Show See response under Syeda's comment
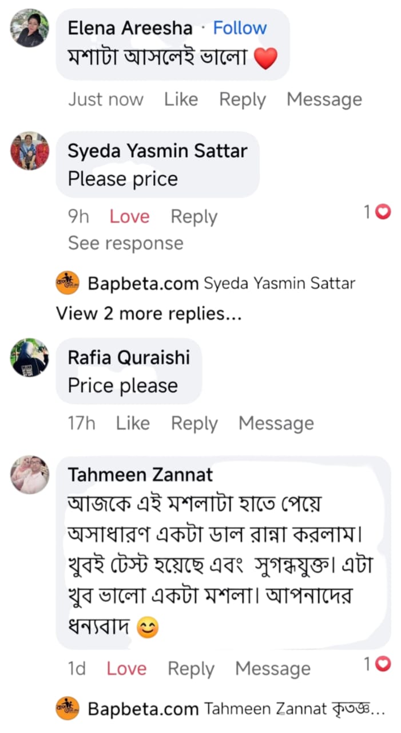This screenshot has height=733, width=401. click(x=125, y=243)
